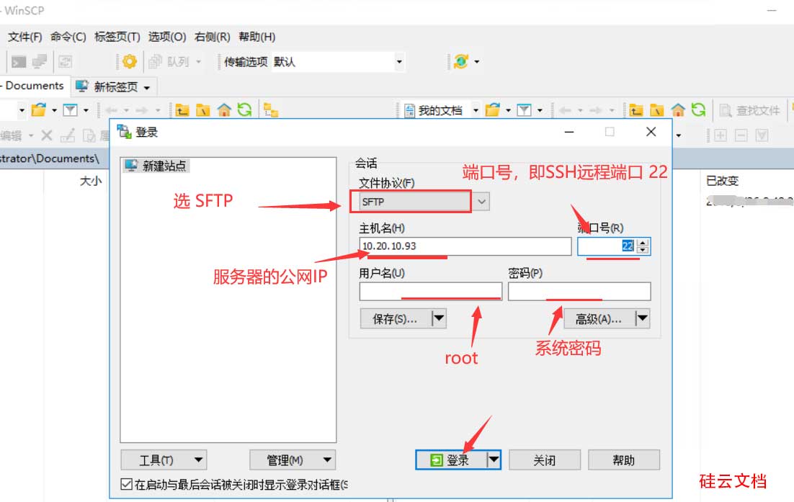Increase the port number with the up arrow

pyautogui.click(x=643, y=243)
